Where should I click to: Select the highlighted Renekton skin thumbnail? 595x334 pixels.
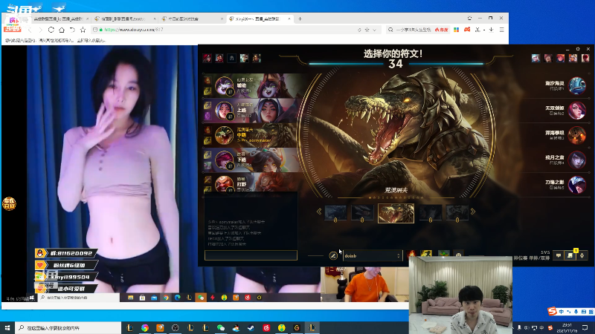(396, 213)
